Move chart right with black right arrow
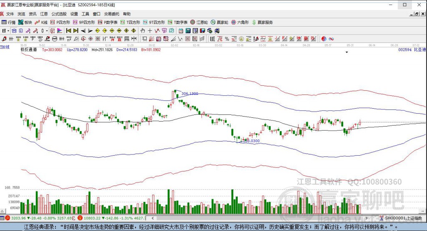 90,31
